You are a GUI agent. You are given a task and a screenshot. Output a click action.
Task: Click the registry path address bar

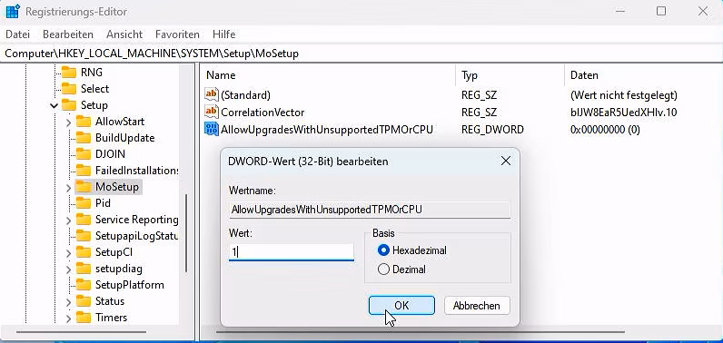361,54
